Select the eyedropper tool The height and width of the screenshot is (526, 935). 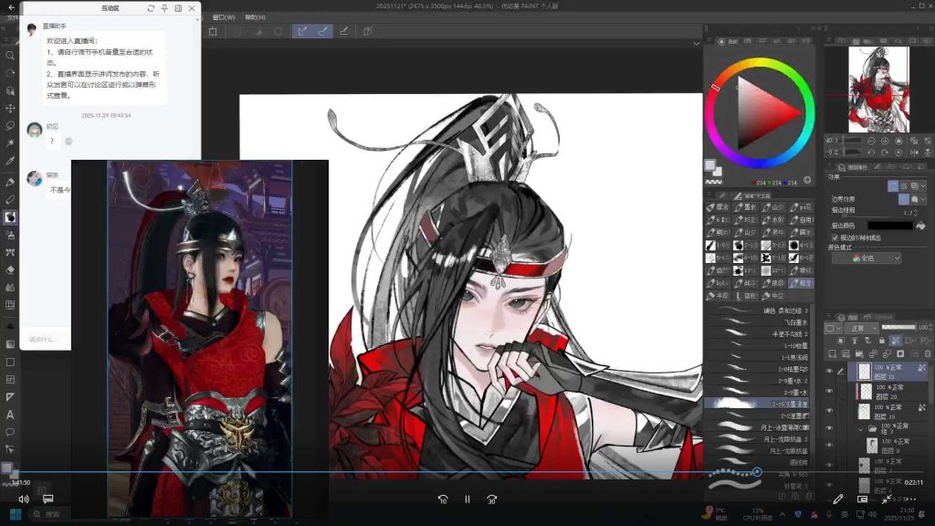(x=10, y=161)
